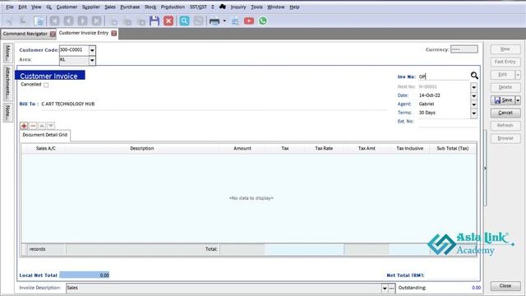Add a new detail row with plus icon
Image resolution: width=526 pixels, height=296 pixels.
point(24,126)
